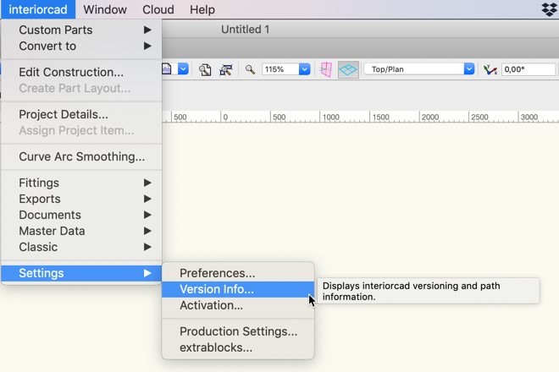This screenshot has width=559, height=372.
Task: Click the pink working plane icon
Action: click(x=326, y=69)
